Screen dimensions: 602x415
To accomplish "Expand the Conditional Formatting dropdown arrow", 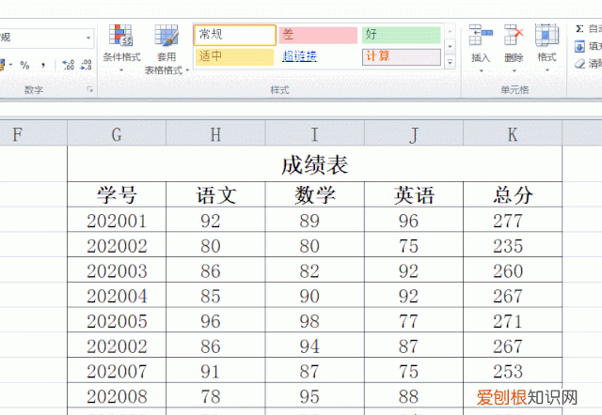I will pyautogui.click(x=121, y=70).
